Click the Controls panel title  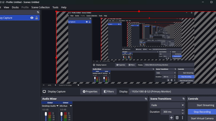tap(193, 99)
